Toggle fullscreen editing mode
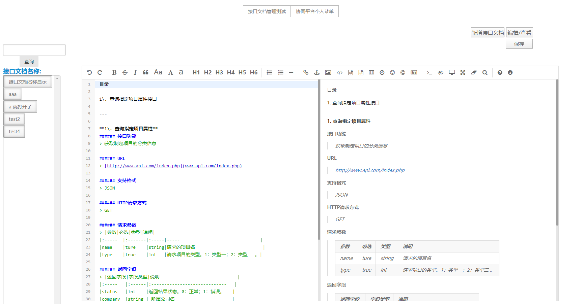 pyautogui.click(x=463, y=72)
